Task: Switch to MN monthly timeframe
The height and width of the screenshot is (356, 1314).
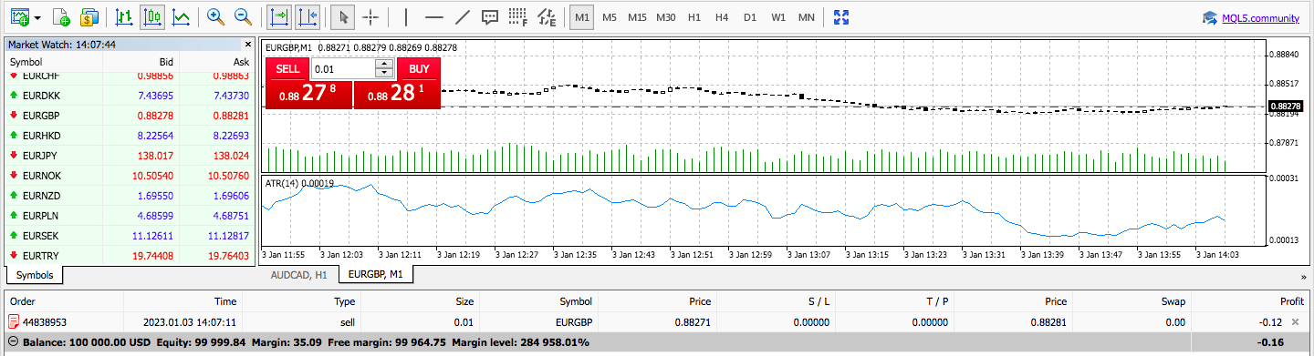Action: tap(807, 16)
